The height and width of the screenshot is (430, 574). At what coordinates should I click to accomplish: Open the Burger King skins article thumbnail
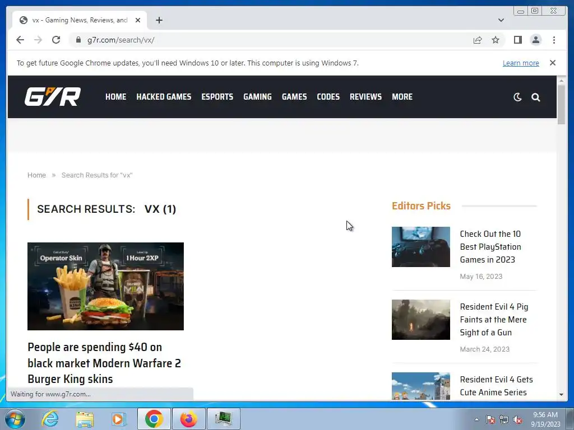click(x=105, y=286)
